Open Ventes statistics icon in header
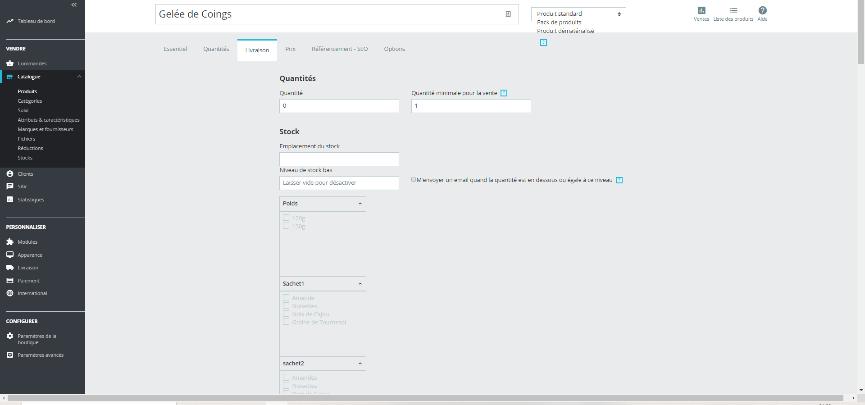The image size is (865, 405). [701, 10]
